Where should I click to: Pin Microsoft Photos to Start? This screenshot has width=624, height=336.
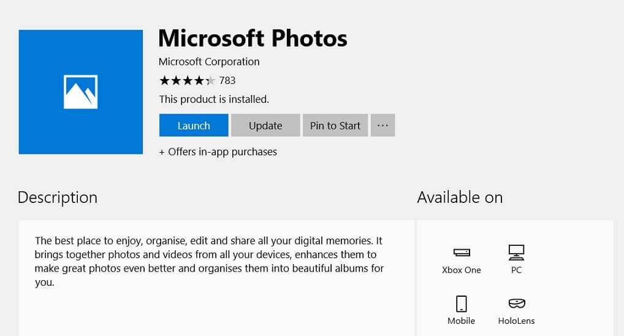(x=335, y=126)
